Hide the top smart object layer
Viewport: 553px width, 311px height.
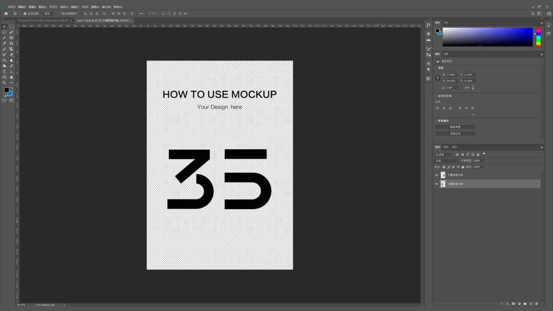(x=436, y=175)
